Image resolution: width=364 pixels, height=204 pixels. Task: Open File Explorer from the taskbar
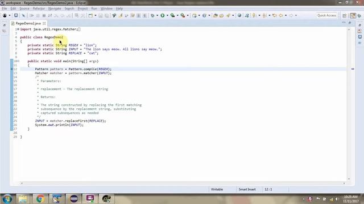point(23,199)
